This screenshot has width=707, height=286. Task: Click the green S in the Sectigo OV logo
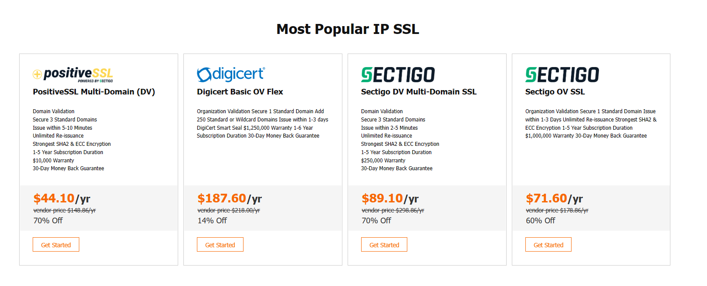(530, 74)
